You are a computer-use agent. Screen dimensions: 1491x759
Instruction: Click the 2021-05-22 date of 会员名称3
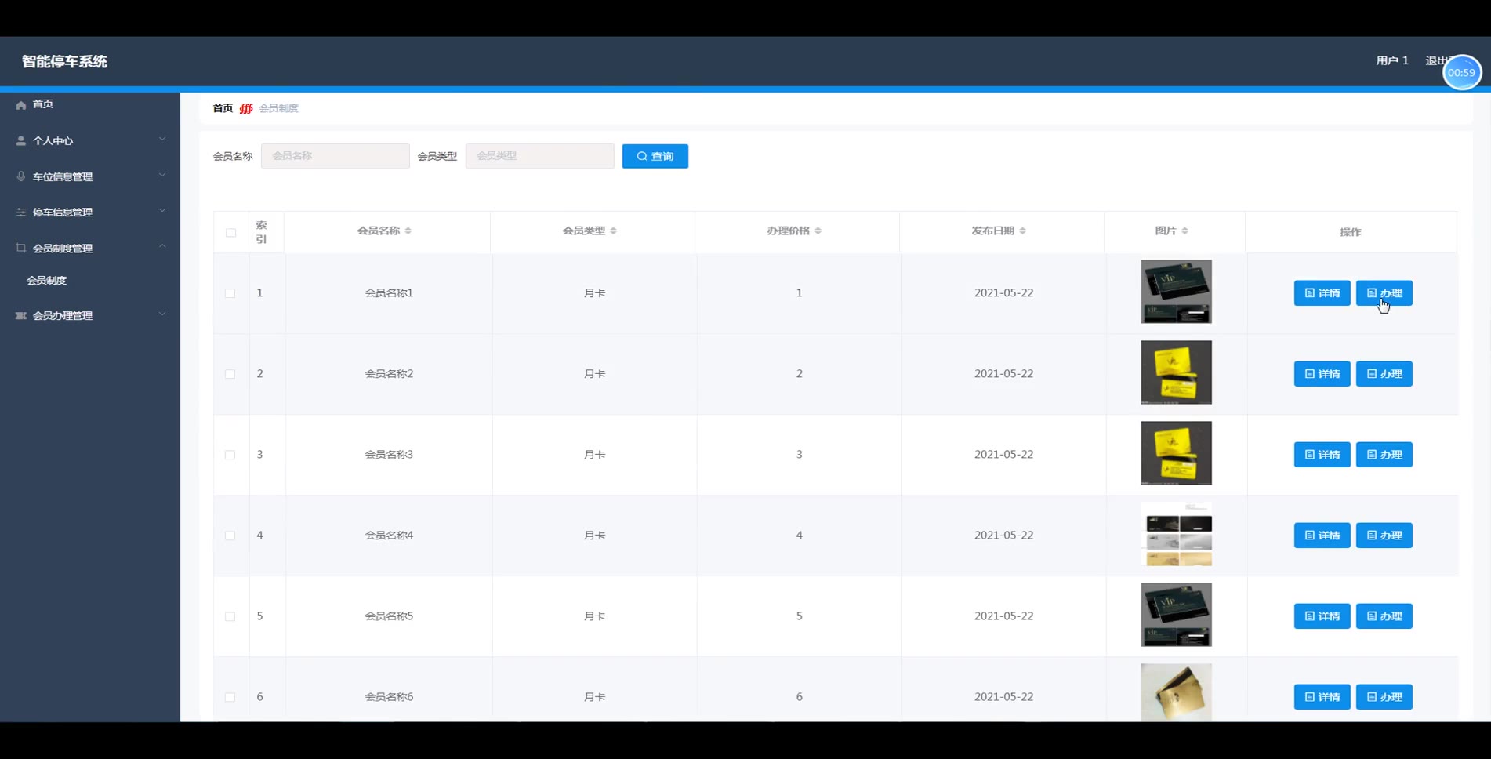[1003, 455]
